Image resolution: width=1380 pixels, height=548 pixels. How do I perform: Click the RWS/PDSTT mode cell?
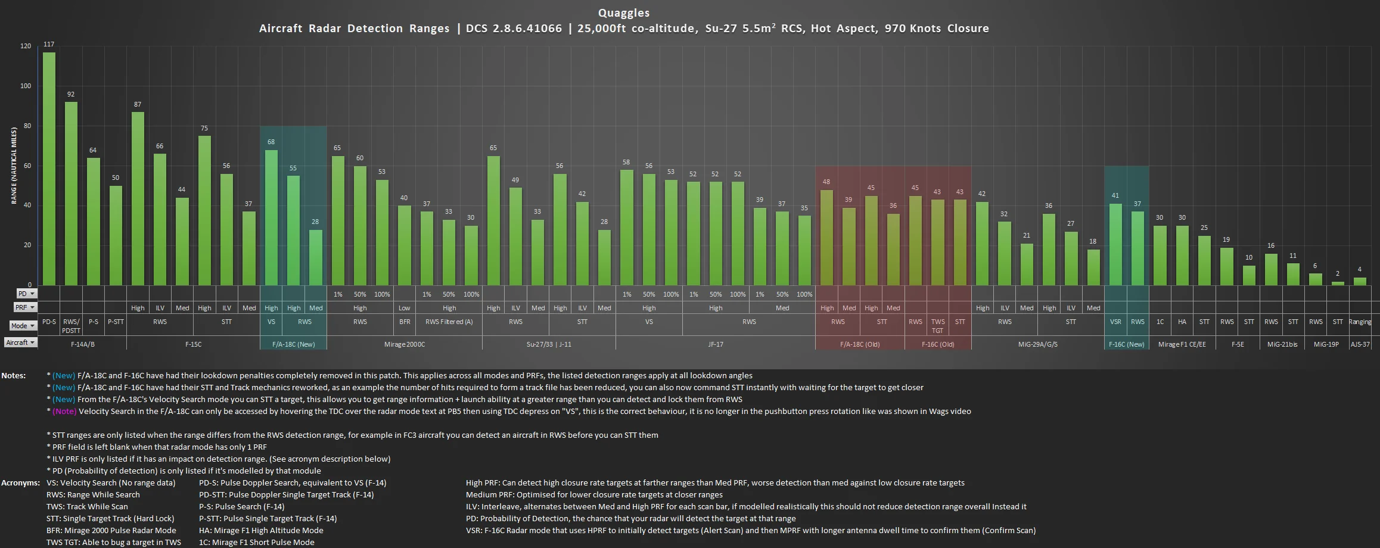(71, 325)
